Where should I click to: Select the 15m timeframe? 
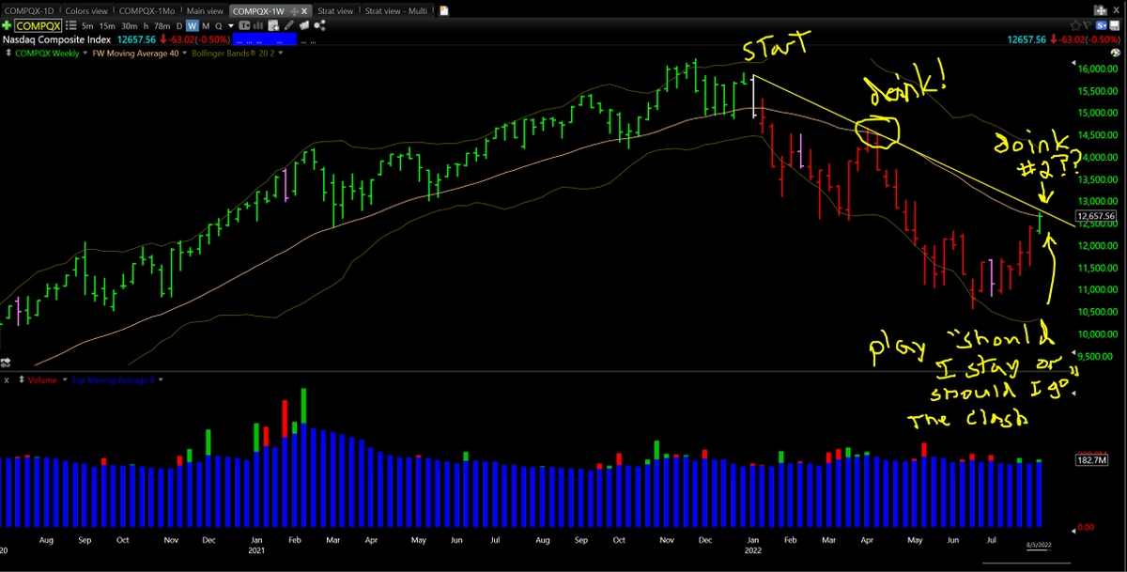pos(107,26)
